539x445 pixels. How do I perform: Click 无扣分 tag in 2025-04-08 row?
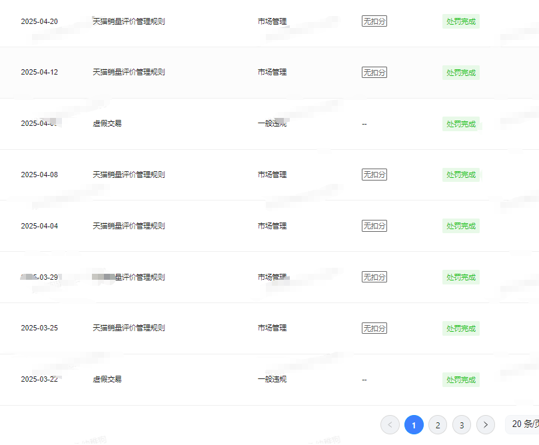pos(374,175)
